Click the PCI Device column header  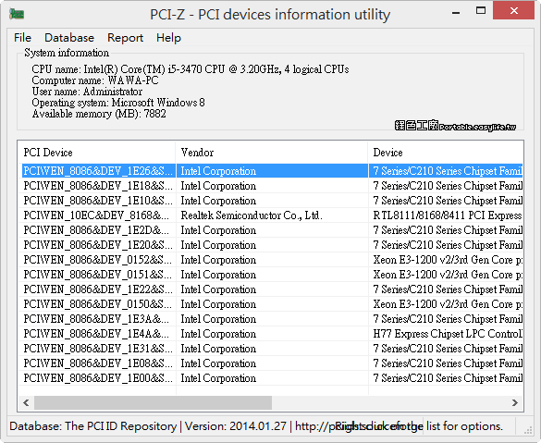coord(96,153)
